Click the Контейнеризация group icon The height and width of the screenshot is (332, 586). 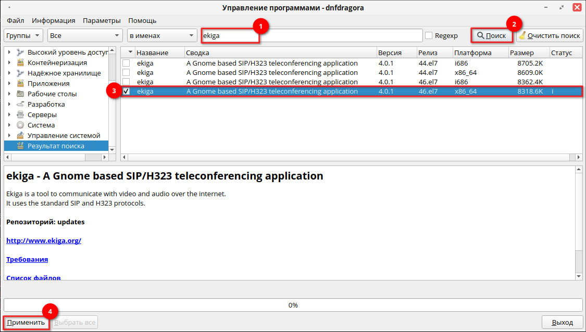pyautogui.click(x=20, y=63)
